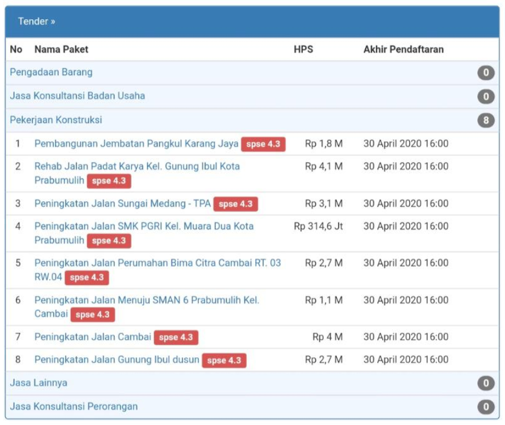Image resolution: width=505 pixels, height=425 pixels.
Task: Open the Peningkatan Jalan Cambai tender
Action: 93,337
